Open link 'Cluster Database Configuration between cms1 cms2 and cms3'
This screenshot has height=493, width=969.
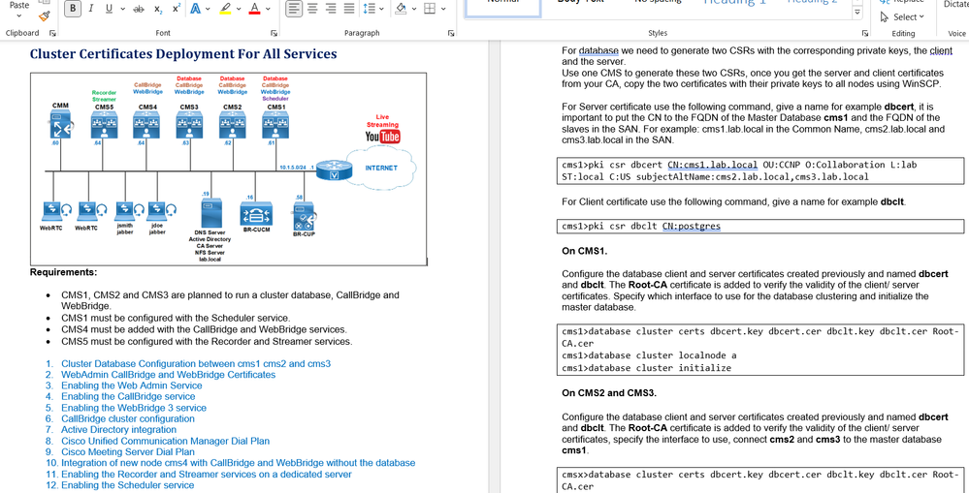[196, 364]
